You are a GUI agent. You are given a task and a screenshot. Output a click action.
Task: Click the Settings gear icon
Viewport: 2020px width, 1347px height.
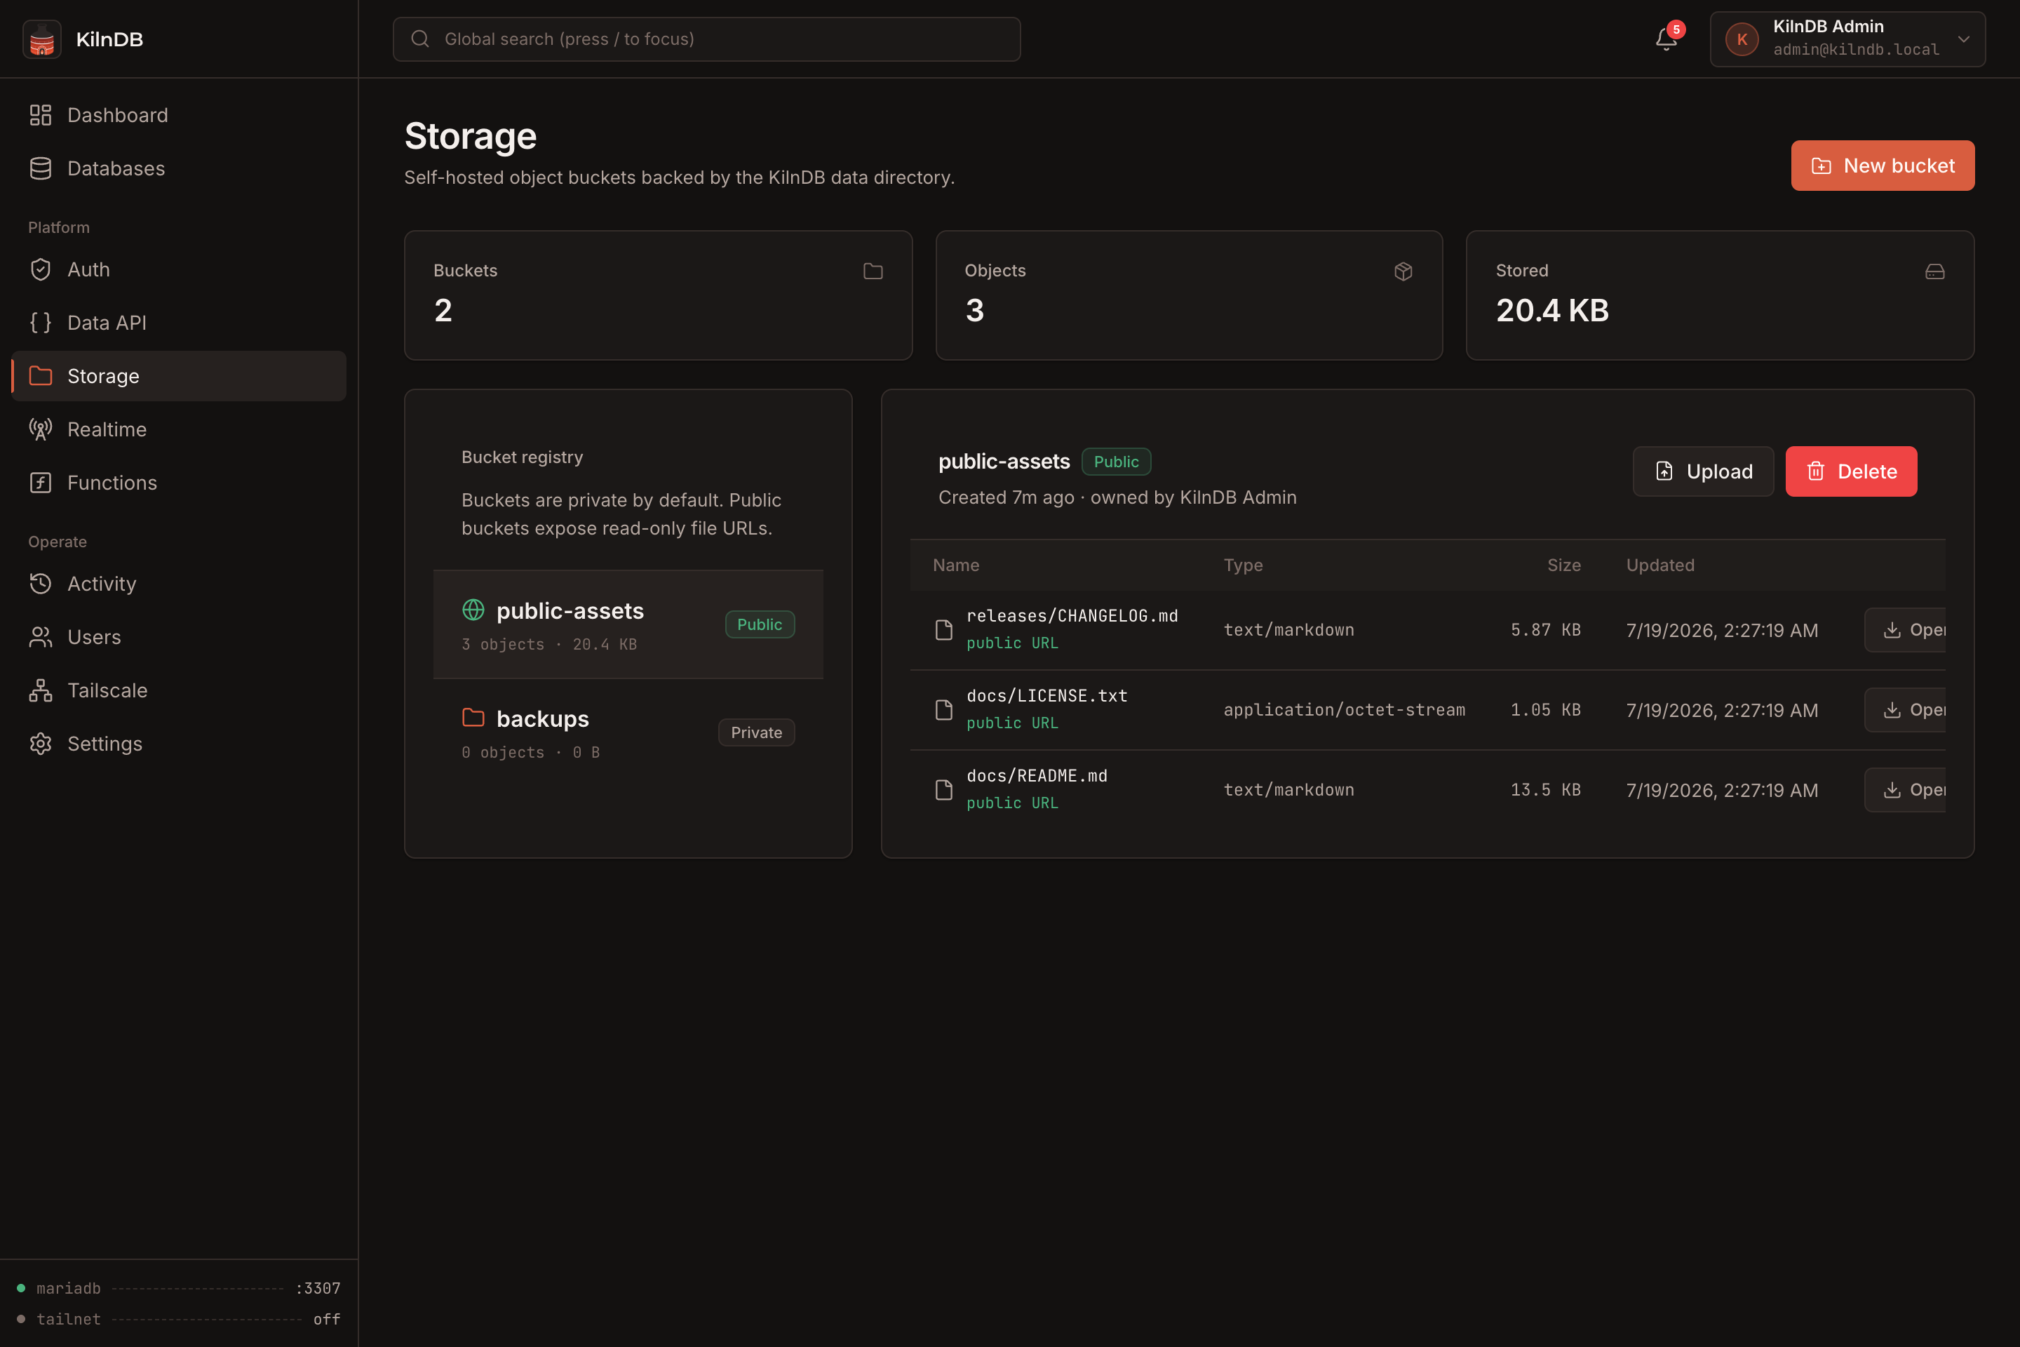click(x=41, y=744)
